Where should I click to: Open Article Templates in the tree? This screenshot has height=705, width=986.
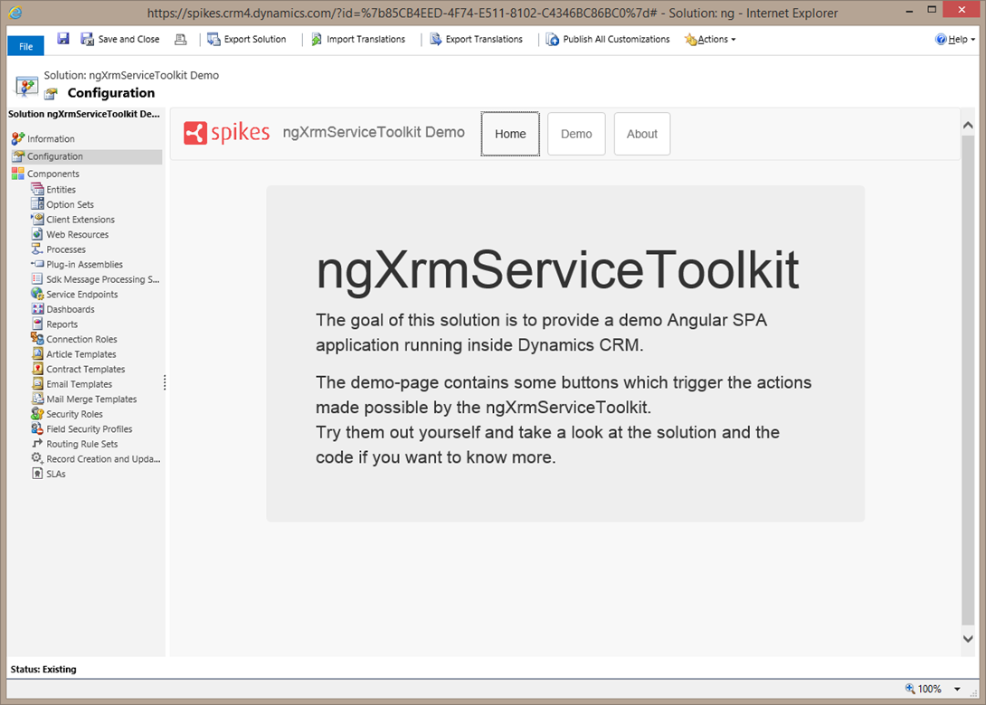[81, 354]
